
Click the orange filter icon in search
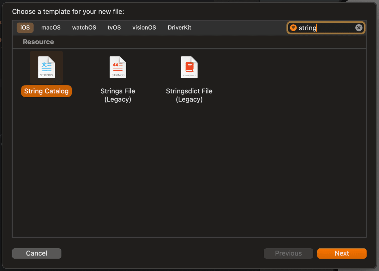(x=293, y=28)
